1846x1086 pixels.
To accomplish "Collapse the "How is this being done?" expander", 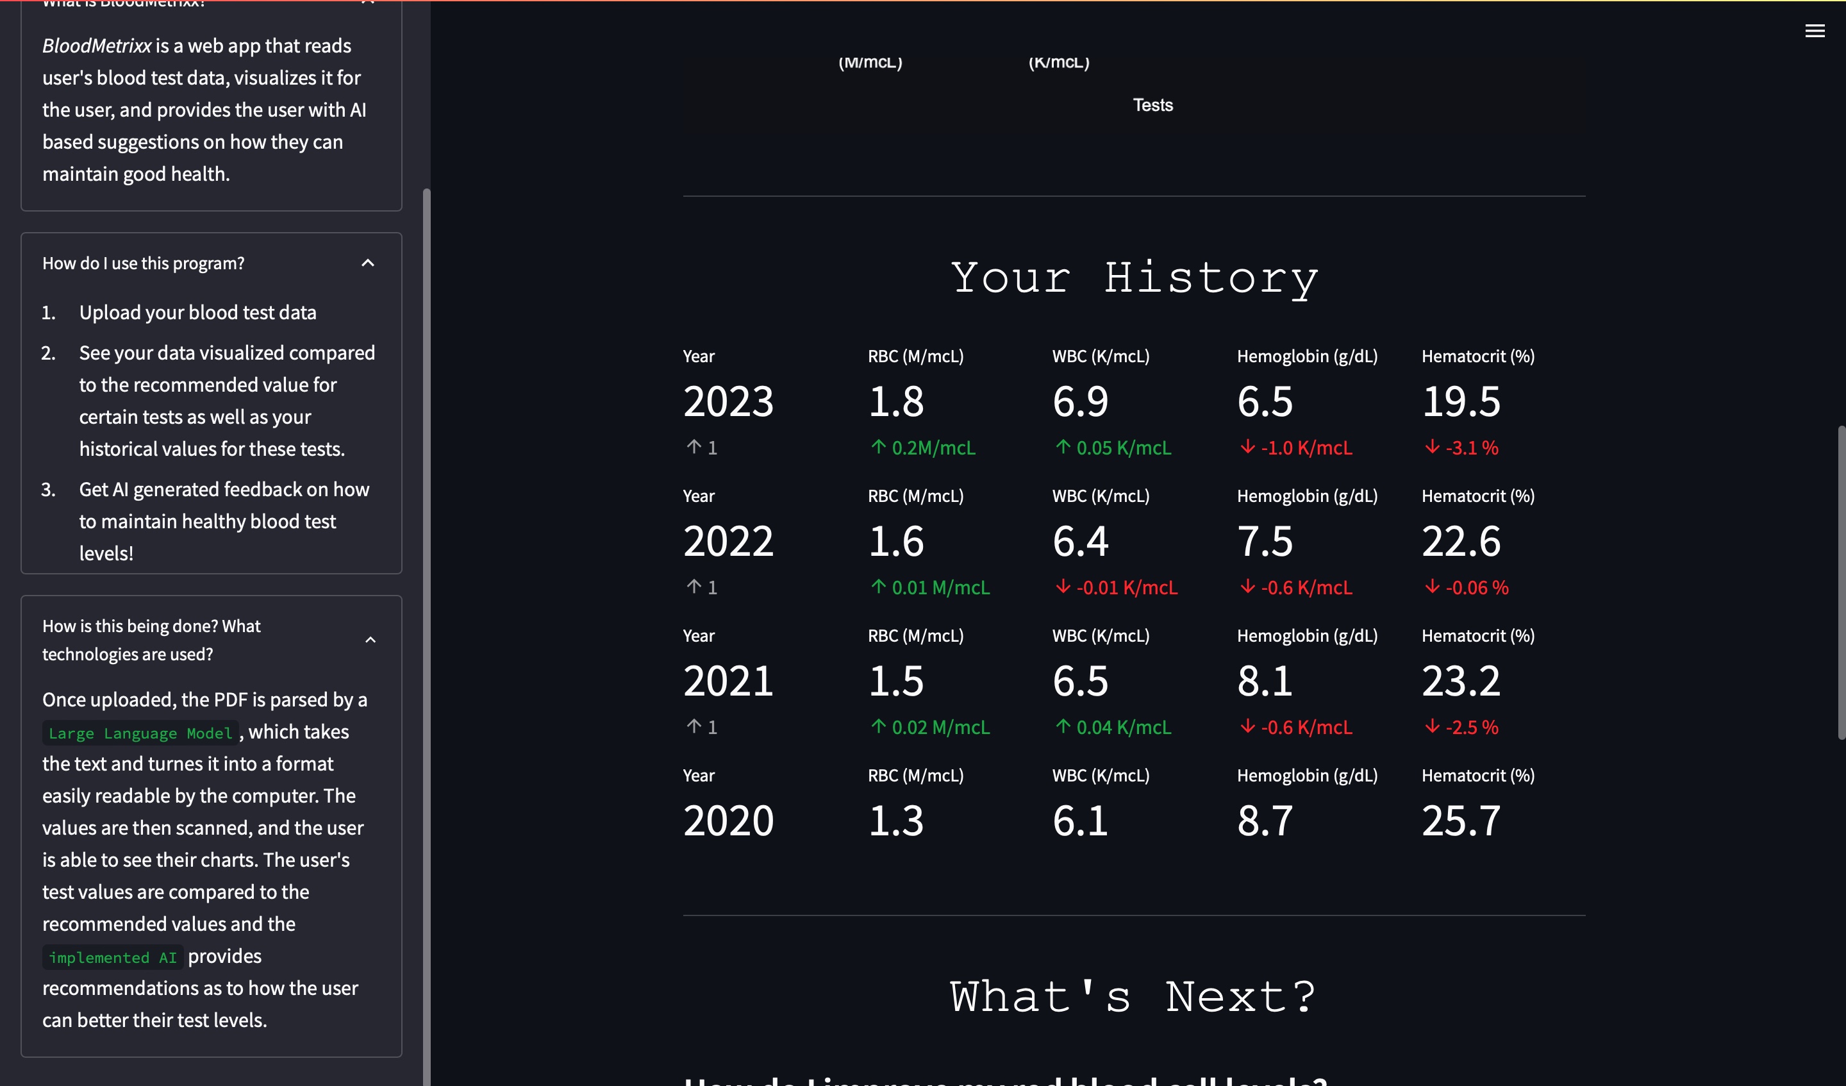I will (x=370, y=640).
